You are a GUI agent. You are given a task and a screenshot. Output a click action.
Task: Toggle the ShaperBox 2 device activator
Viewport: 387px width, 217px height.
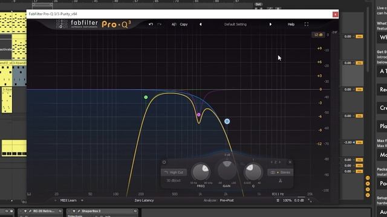click(69, 211)
